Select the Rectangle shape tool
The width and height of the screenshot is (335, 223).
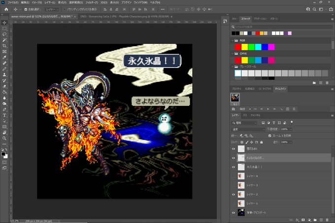(4, 127)
